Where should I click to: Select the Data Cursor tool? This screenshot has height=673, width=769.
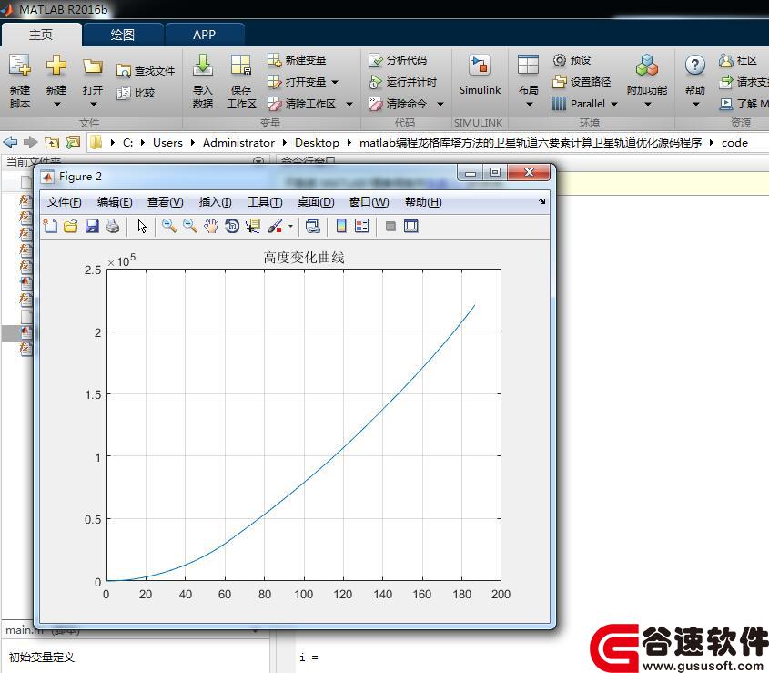(253, 226)
